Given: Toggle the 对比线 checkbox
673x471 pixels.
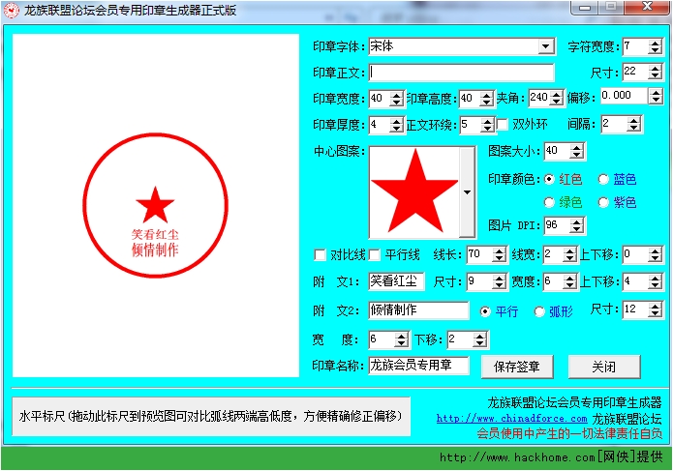Looking at the screenshot, I should click(321, 255).
